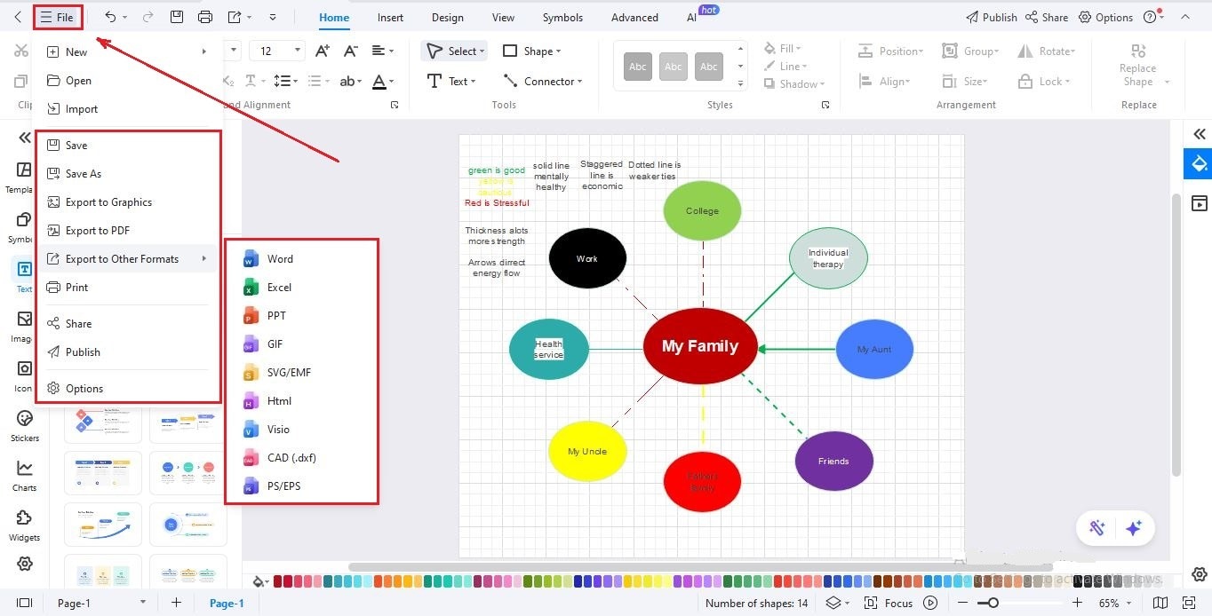The height and width of the screenshot is (616, 1212).
Task: Open the Symbols tab
Action: tap(562, 17)
